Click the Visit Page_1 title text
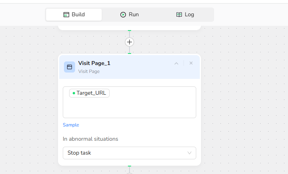This screenshot has height=174, width=288. pos(94,63)
